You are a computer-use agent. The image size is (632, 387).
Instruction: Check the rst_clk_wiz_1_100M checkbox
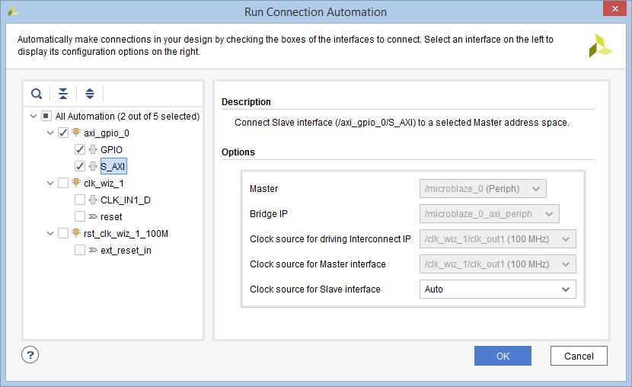point(63,233)
